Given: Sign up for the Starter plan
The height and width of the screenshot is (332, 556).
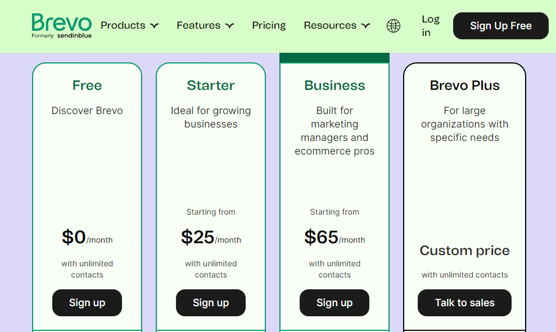Looking at the screenshot, I should coord(211,303).
